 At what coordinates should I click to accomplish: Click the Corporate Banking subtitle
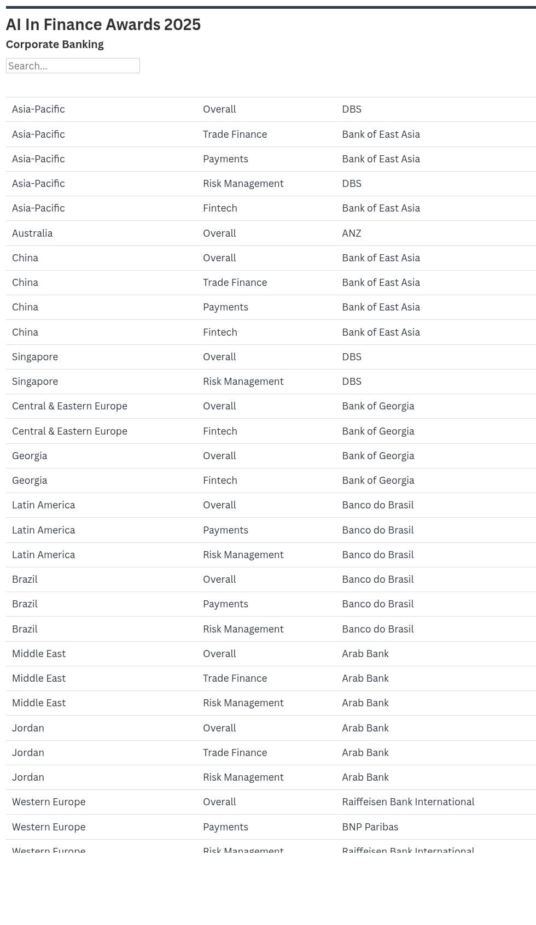tap(55, 44)
